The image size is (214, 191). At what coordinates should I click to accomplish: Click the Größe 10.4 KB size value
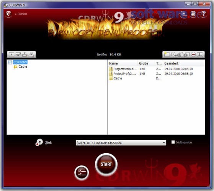(115, 55)
